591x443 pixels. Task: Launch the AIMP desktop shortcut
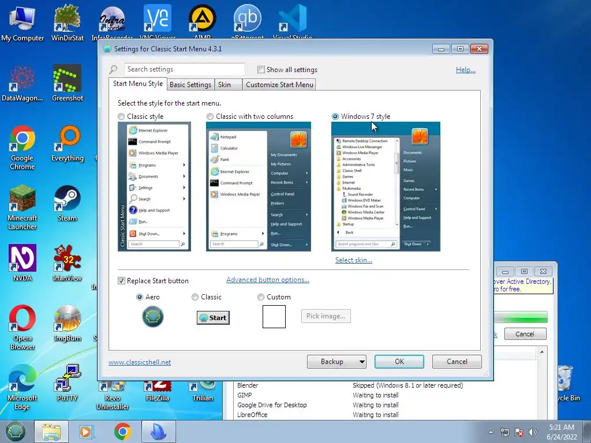coord(203,22)
